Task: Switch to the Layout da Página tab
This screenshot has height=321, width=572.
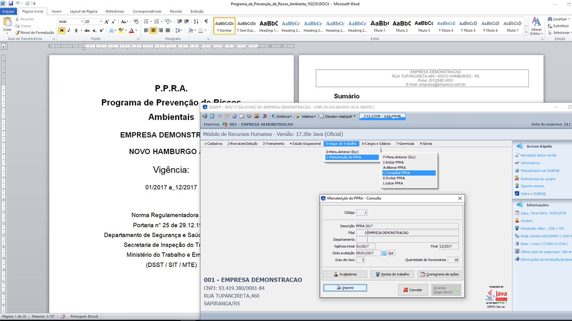Action: (x=83, y=11)
